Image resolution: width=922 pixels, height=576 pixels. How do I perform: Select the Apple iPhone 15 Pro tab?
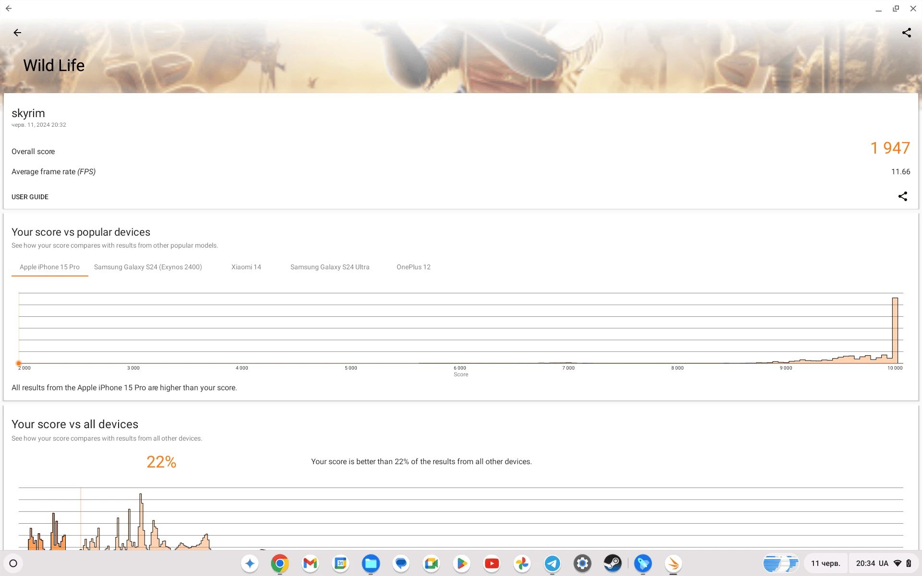(x=49, y=267)
